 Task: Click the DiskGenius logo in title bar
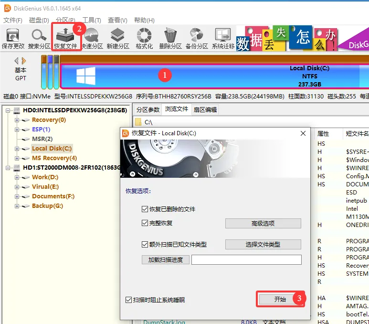coord(8,8)
